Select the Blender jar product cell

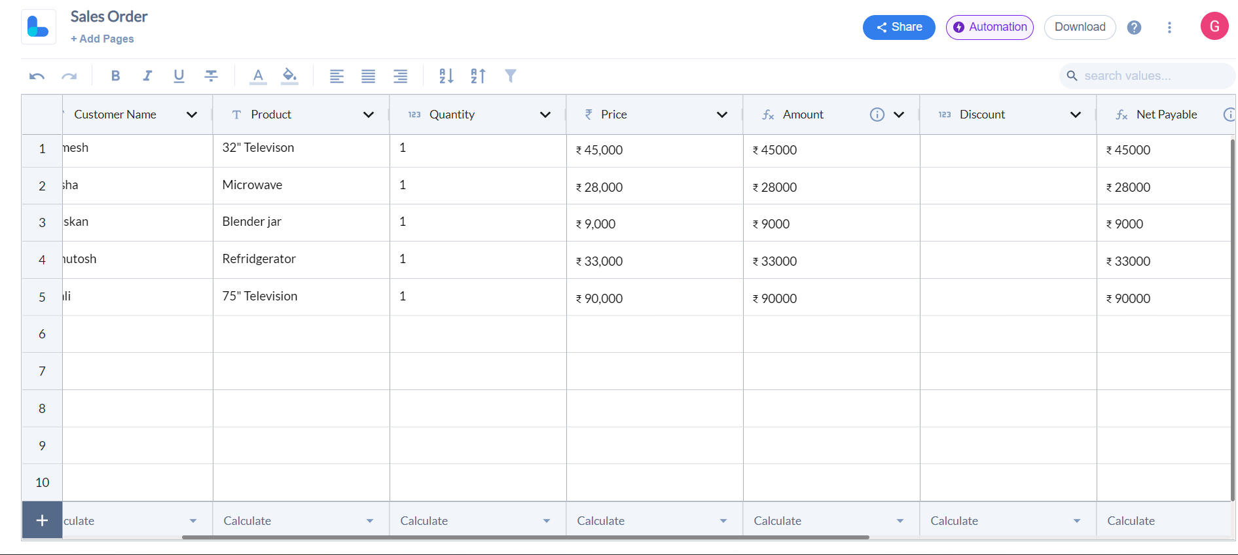pos(301,223)
